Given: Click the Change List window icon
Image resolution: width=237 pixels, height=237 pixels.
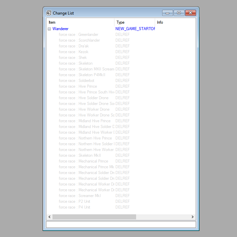Looking at the screenshot, I should coord(49,13).
